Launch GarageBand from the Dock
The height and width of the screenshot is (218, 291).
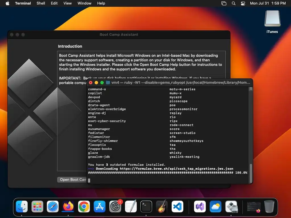point(162,207)
